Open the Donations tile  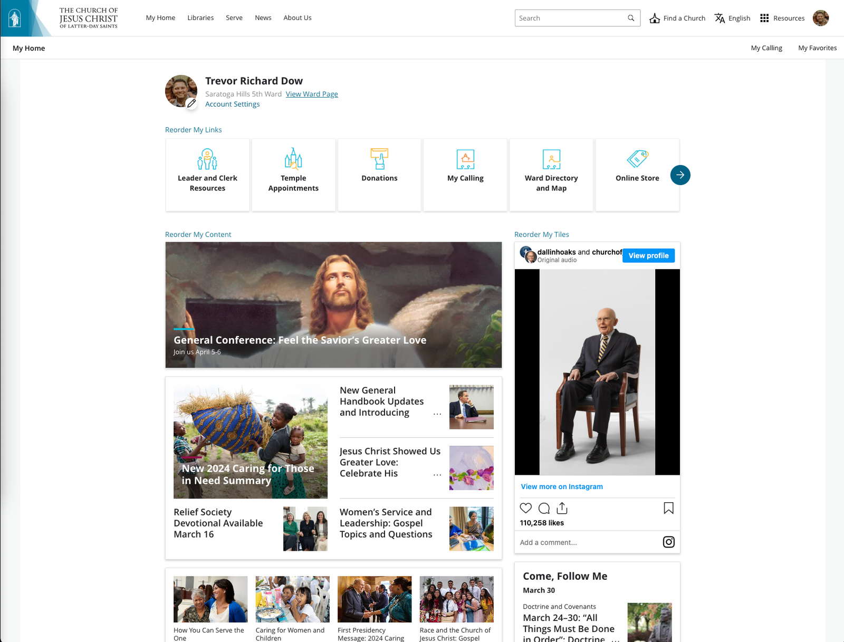click(x=379, y=175)
